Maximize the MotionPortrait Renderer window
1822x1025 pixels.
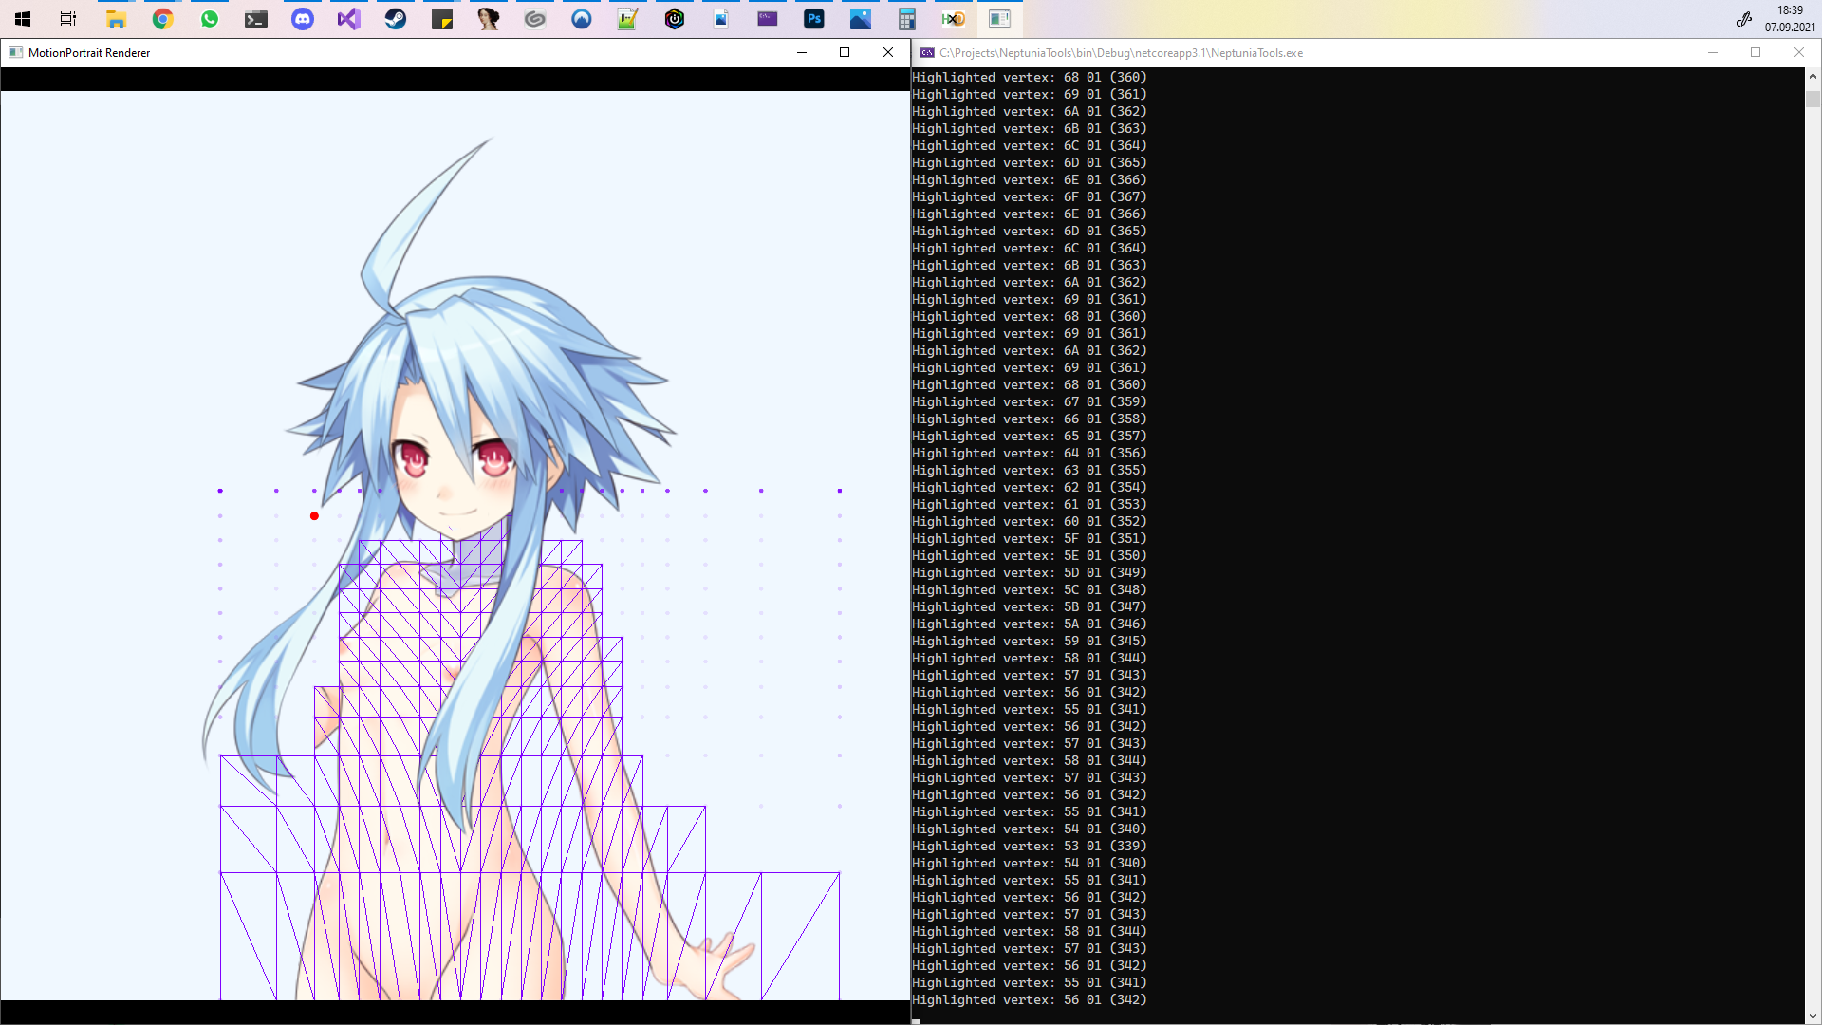coord(845,52)
